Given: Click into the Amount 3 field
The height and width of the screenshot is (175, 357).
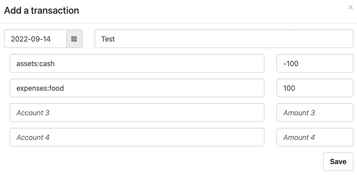Looking at the screenshot, I should click(314, 113).
